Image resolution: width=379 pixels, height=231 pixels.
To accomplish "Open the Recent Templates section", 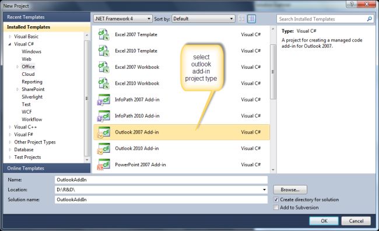I will 47,17.
